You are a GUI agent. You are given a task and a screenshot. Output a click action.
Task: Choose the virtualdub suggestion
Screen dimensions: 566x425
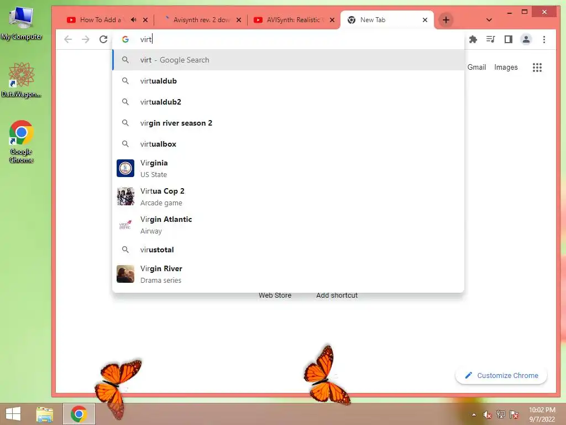[289, 81]
